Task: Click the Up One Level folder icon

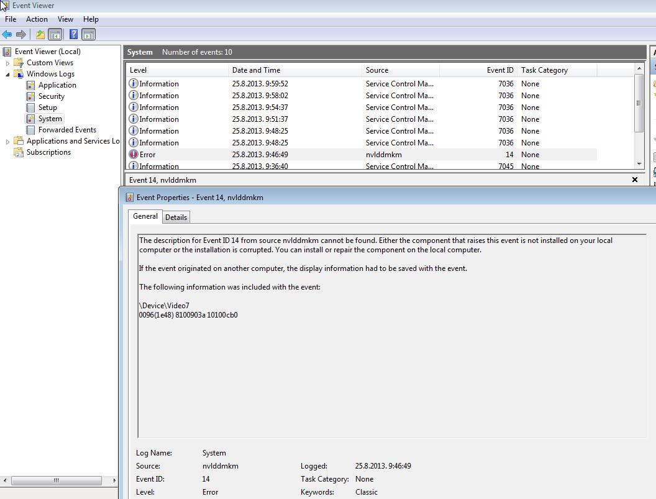Action: (x=40, y=35)
